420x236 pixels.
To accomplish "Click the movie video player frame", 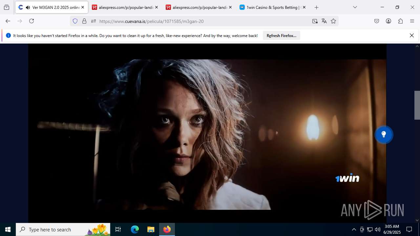I will 207,134.
